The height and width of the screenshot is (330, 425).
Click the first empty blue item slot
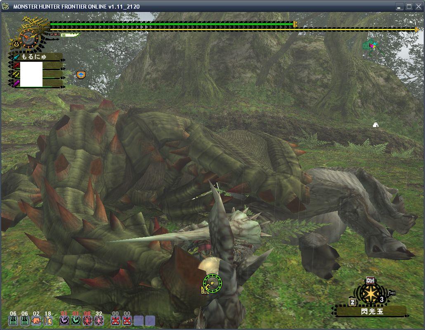point(139,321)
